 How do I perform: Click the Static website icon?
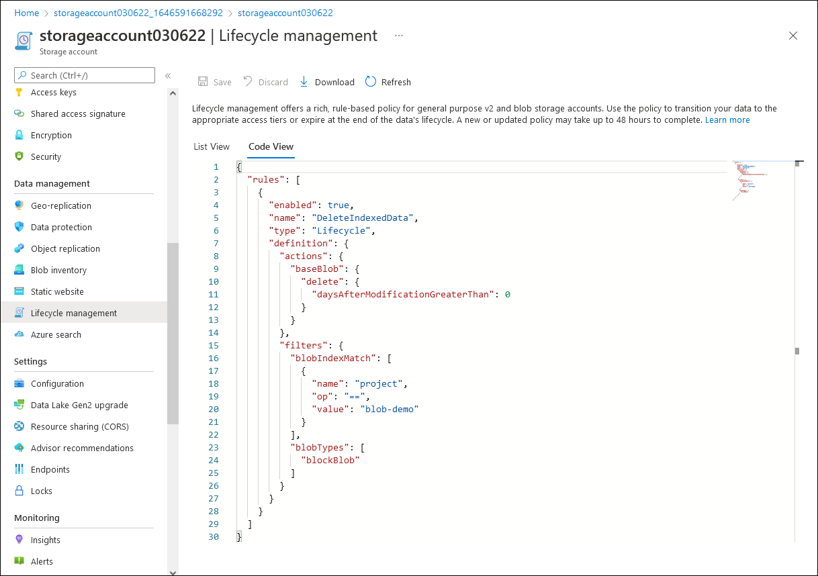(19, 292)
